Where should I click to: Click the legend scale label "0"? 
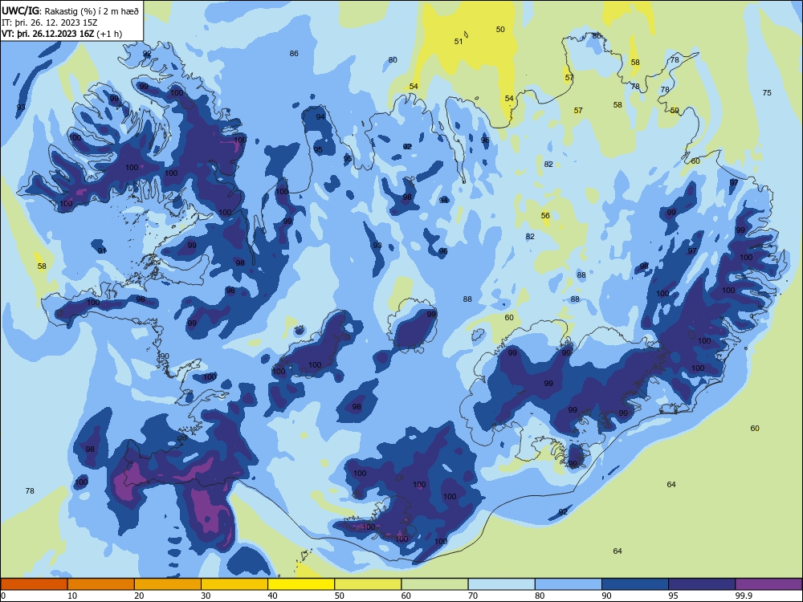3,596
